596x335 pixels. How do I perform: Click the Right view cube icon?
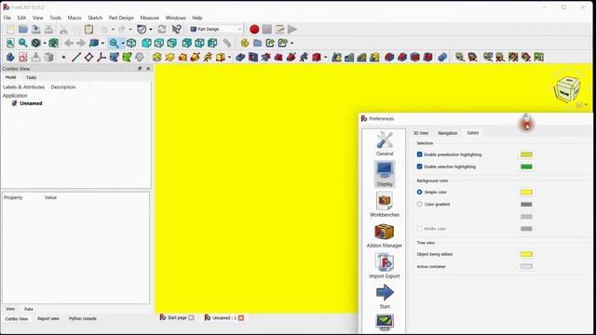[171, 43]
